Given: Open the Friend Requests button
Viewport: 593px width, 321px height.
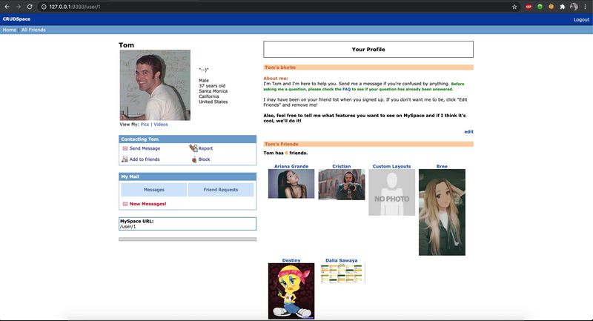Looking at the screenshot, I should point(221,190).
